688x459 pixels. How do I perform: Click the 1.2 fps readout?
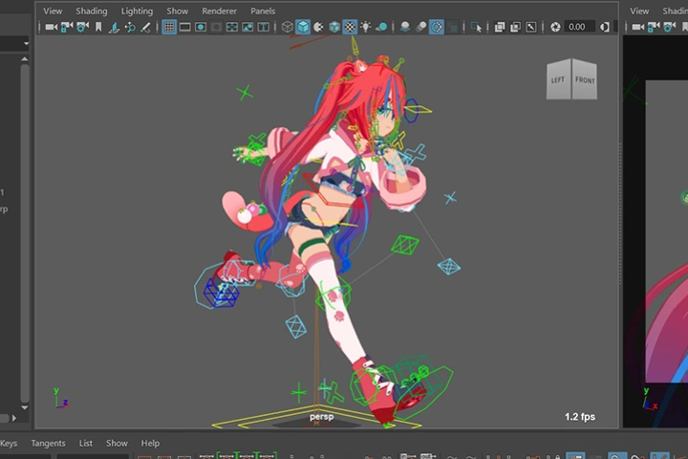pyautogui.click(x=580, y=417)
